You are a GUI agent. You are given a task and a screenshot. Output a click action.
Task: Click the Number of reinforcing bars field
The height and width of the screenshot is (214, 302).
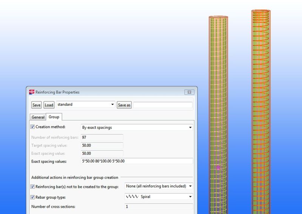[x=102, y=137]
